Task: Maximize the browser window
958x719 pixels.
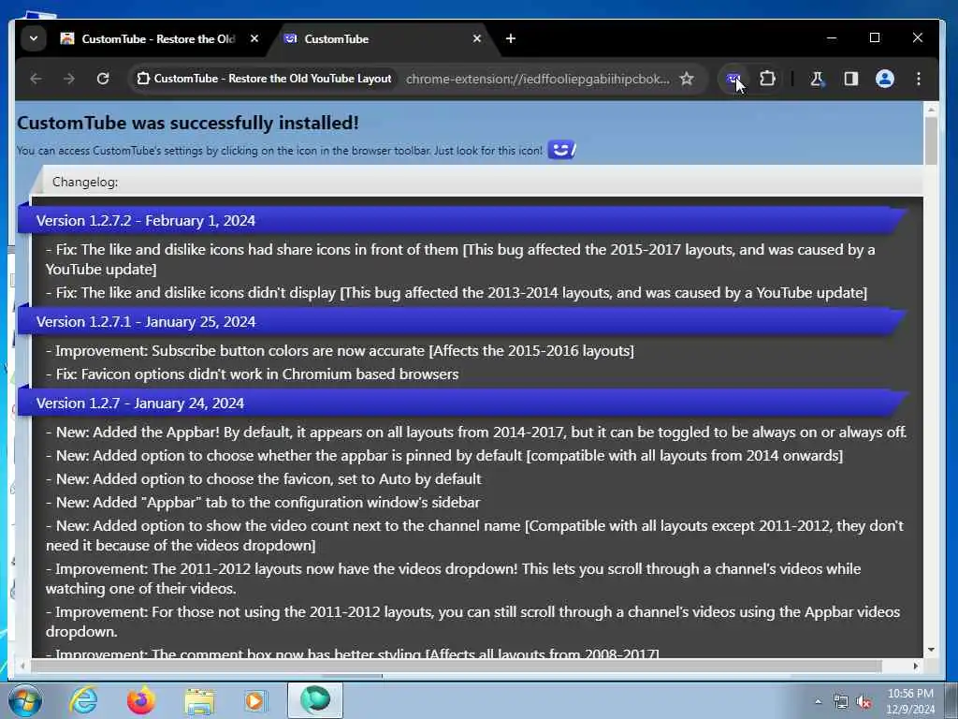Action: click(875, 37)
